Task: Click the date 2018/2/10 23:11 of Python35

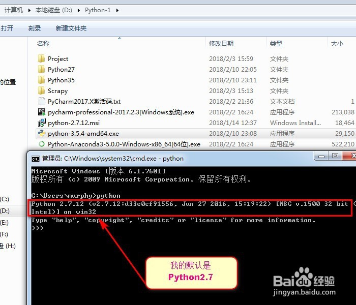Action: (233, 80)
